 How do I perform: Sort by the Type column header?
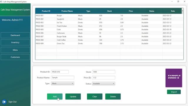[88, 11]
